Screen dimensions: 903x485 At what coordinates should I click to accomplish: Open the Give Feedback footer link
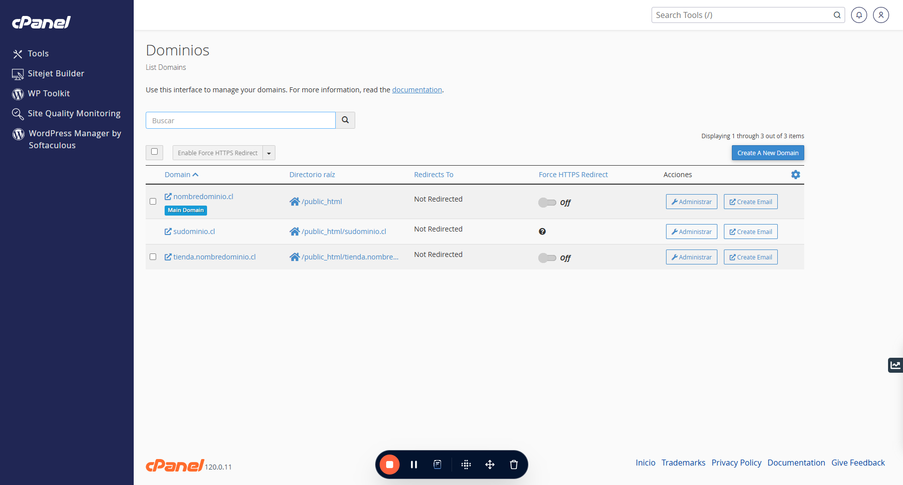point(858,463)
